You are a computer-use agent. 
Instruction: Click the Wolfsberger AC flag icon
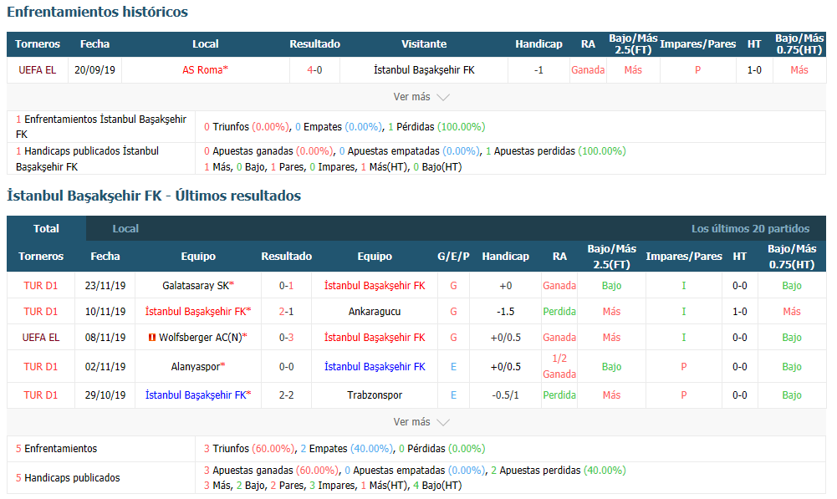click(152, 338)
